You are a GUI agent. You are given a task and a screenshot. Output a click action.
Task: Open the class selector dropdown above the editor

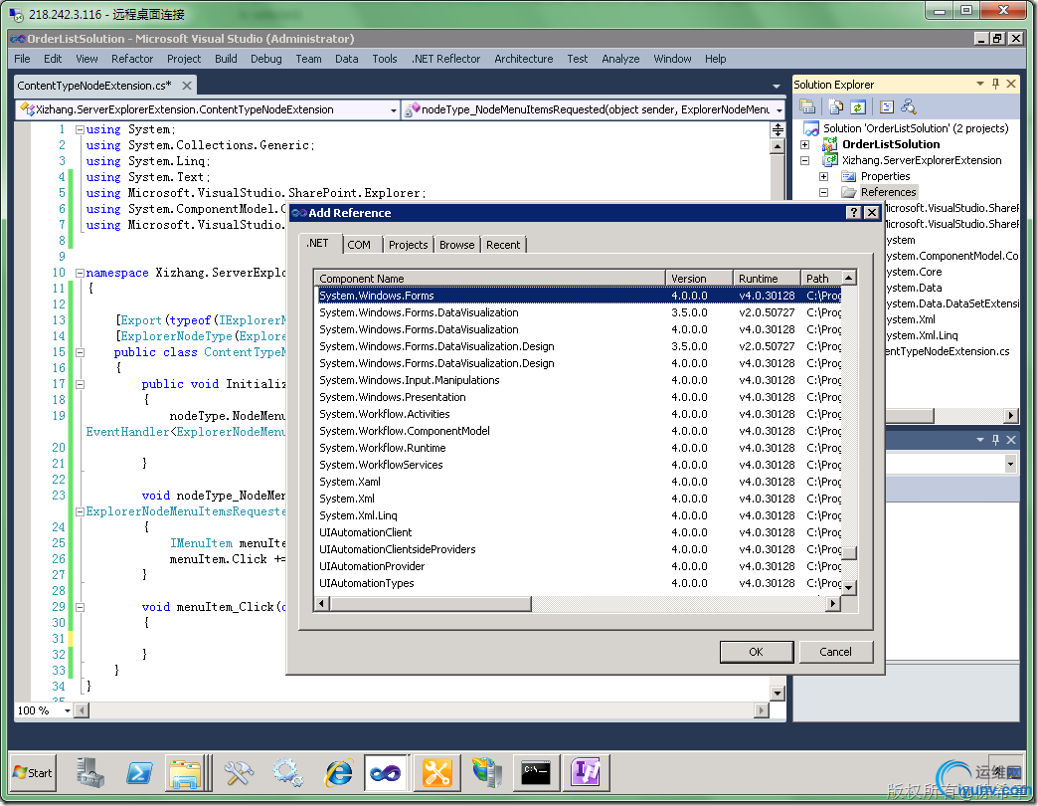393,109
